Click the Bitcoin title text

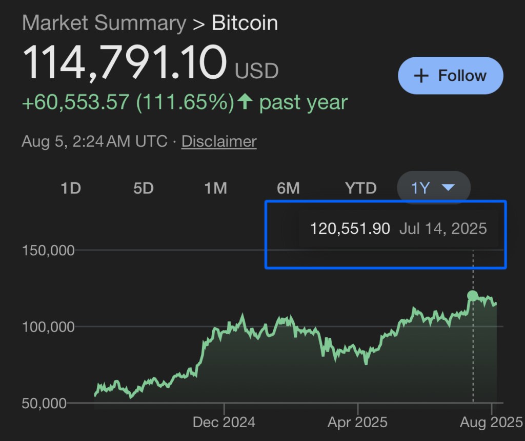pos(245,24)
